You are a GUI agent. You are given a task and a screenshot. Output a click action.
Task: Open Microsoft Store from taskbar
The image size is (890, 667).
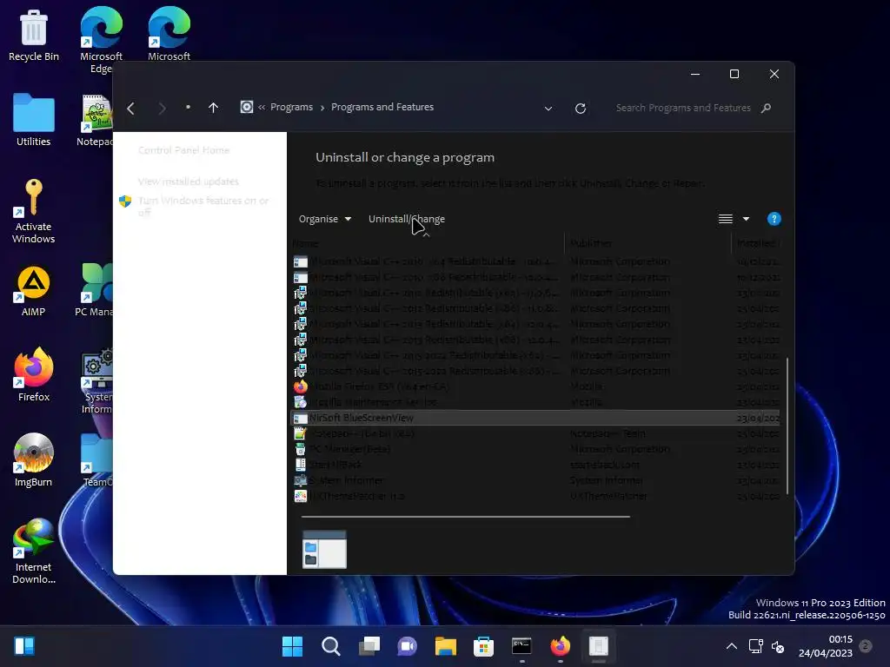(x=483, y=646)
